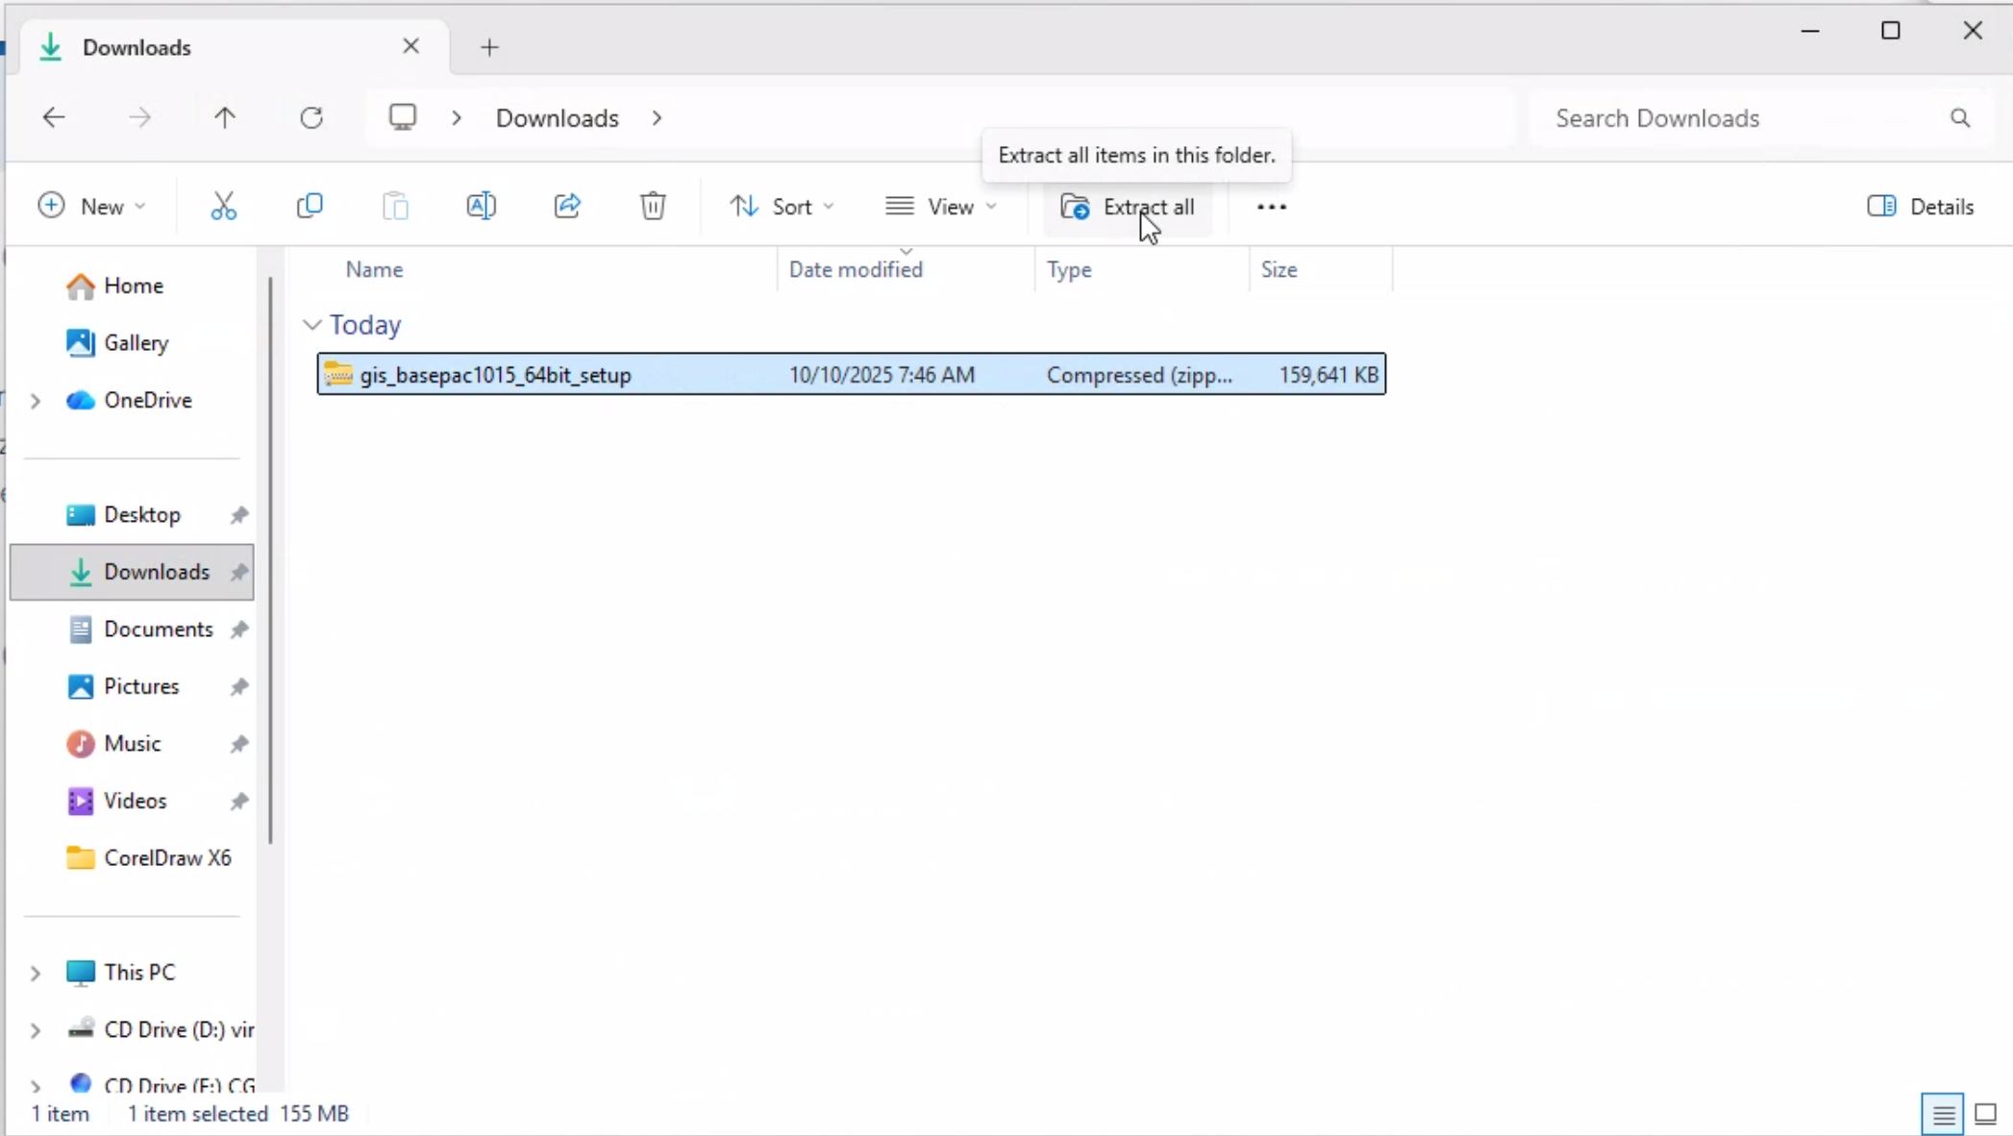Paste into the Downloads folder
The width and height of the screenshot is (2013, 1136).
395,206
